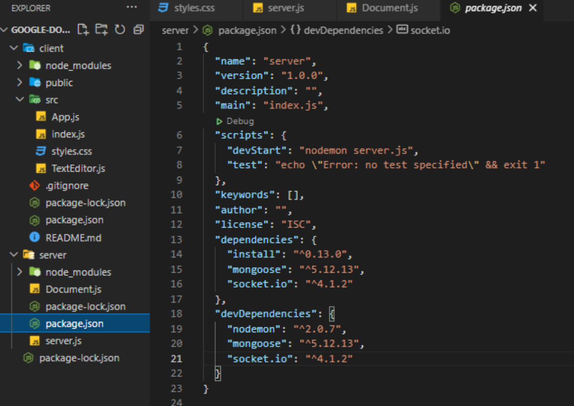574x406 pixels.
Task: Click the "test" key on line 8
Action: (245, 165)
